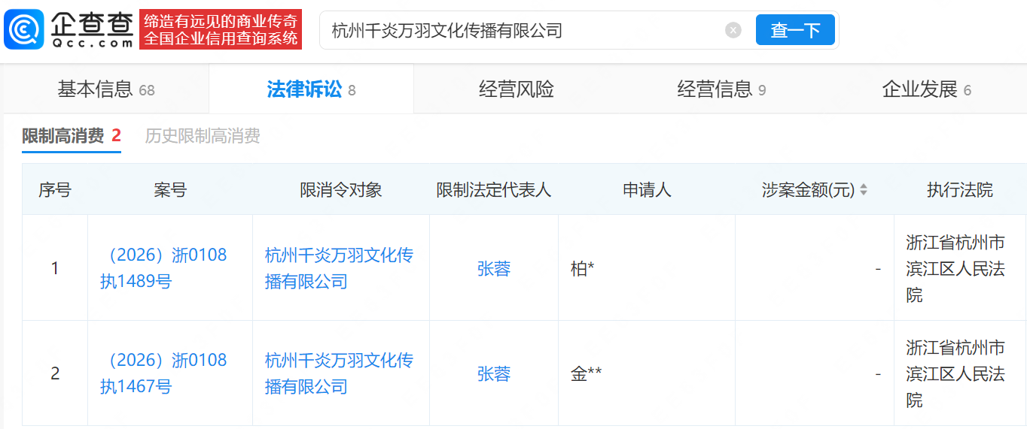The width and height of the screenshot is (1027, 429).
Task: Click the red slogan banner beside logo
Action: [x=221, y=29]
